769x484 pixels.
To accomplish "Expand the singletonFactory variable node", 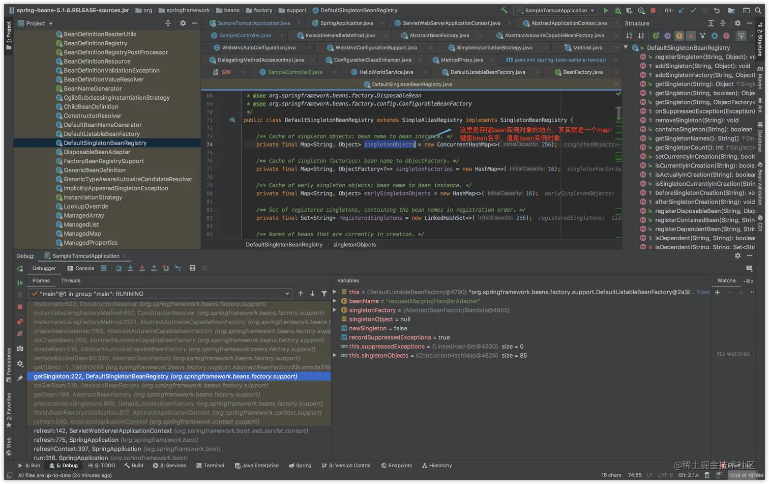I will [x=335, y=310].
